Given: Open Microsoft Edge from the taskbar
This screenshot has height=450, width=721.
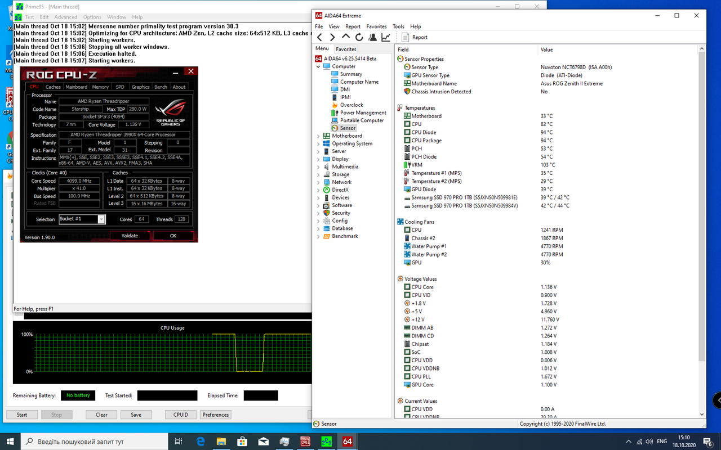Looking at the screenshot, I should click(200, 442).
